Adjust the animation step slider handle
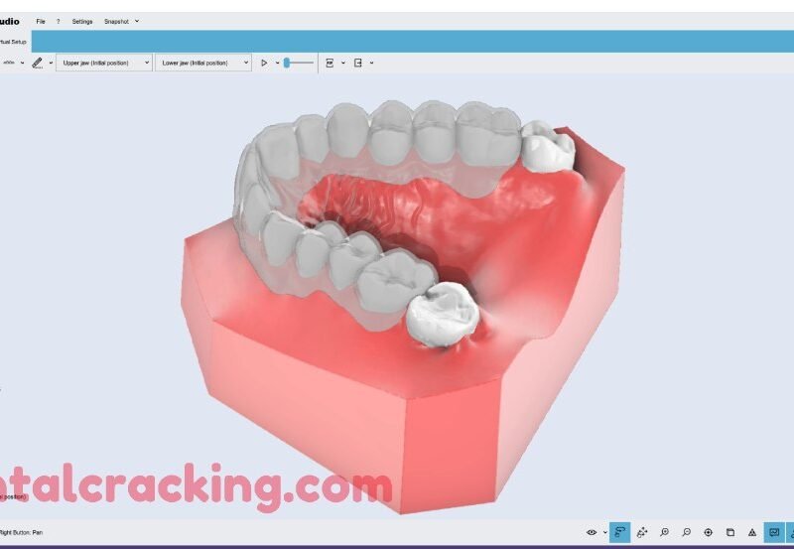 tap(287, 63)
